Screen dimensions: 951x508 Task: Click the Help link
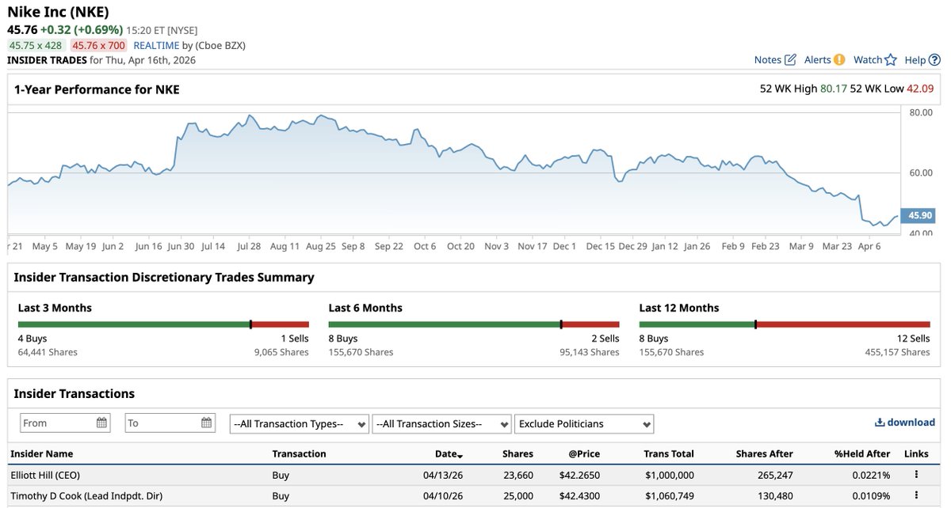(915, 60)
